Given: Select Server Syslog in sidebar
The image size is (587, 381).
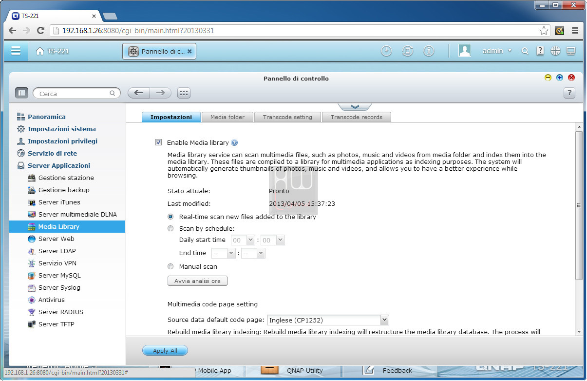Looking at the screenshot, I should (x=59, y=287).
